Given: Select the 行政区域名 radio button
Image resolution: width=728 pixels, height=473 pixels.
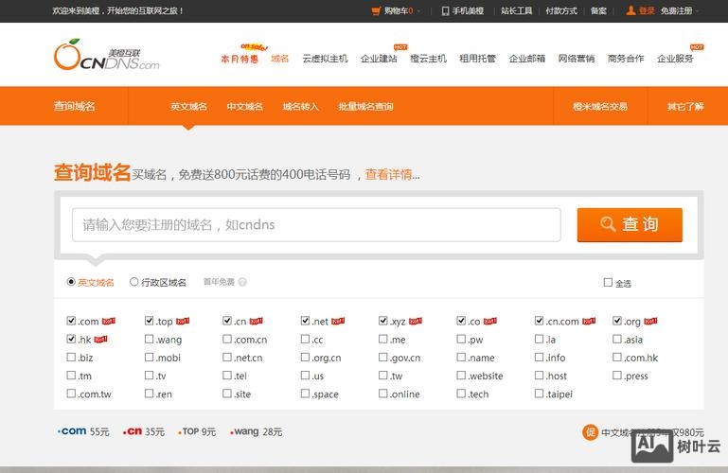Looking at the screenshot, I should tap(134, 282).
